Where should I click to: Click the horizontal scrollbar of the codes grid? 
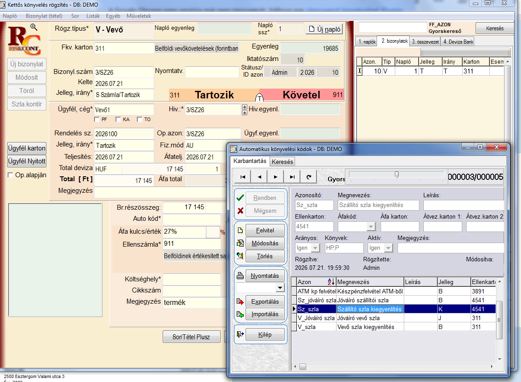[x=394, y=367]
